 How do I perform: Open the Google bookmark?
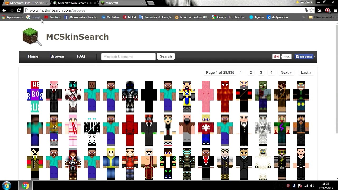34,17
